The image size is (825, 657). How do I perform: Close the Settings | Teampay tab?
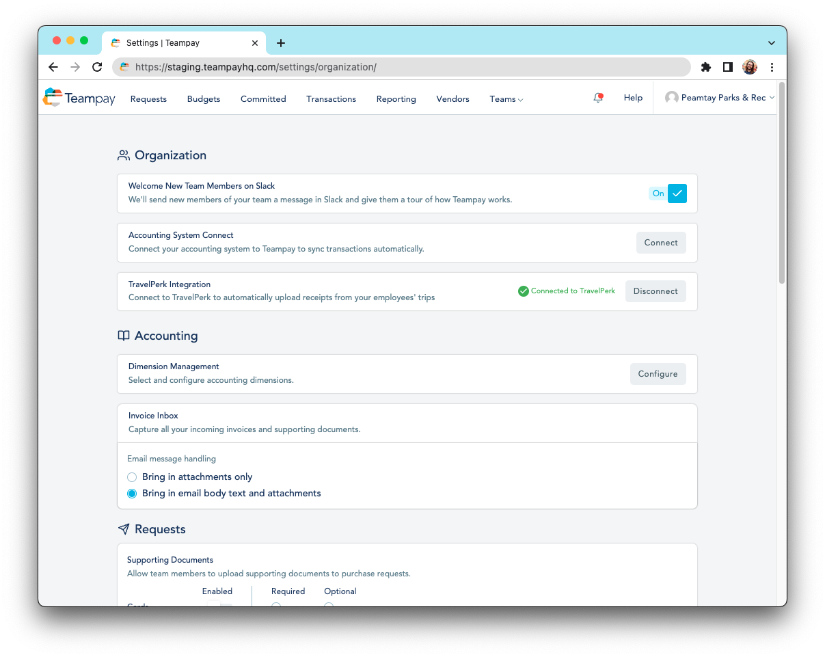tap(255, 43)
